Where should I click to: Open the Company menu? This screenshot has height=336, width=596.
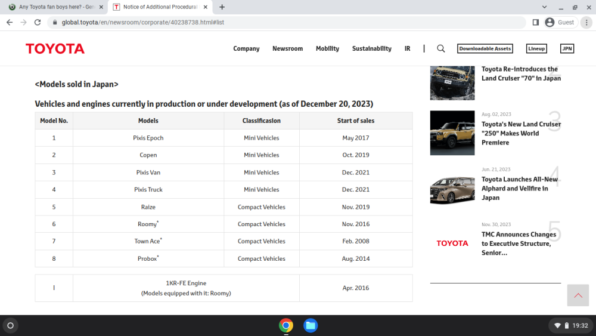pyautogui.click(x=246, y=48)
